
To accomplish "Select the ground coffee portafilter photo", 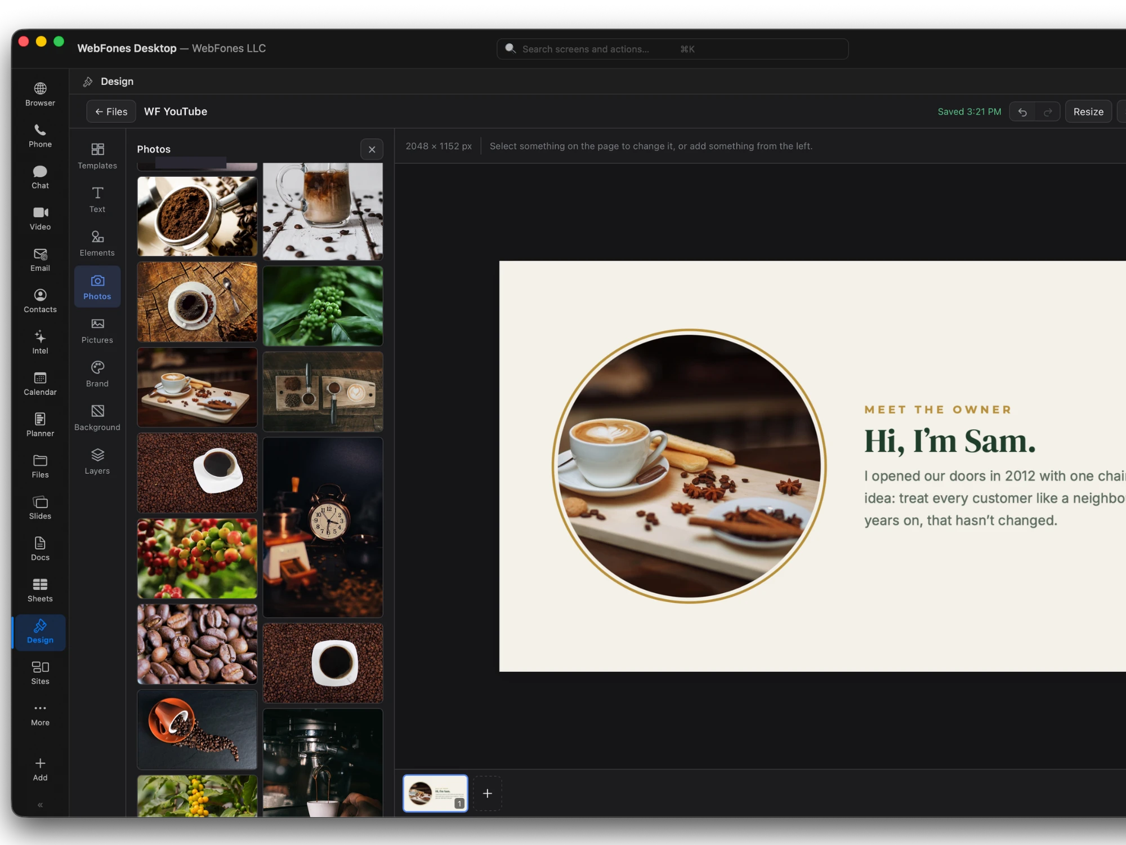I will coord(197,216).
